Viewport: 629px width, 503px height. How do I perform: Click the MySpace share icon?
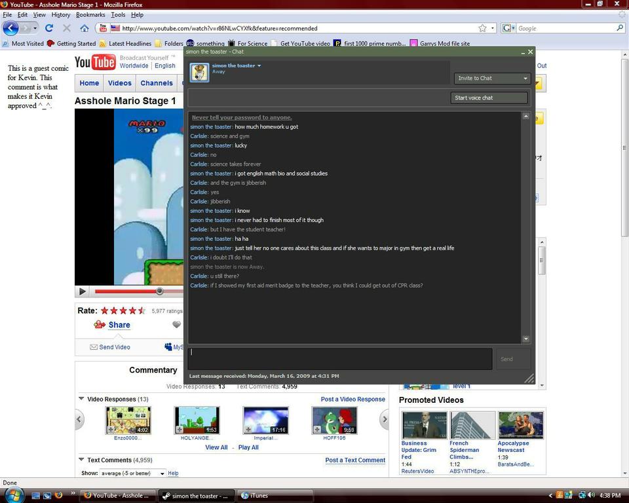click(x=168, y=347)
